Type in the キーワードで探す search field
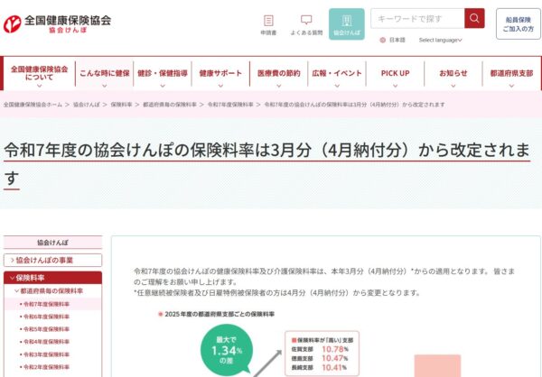The height and width of the screenshot is (377, 542). tap(417, 18)
